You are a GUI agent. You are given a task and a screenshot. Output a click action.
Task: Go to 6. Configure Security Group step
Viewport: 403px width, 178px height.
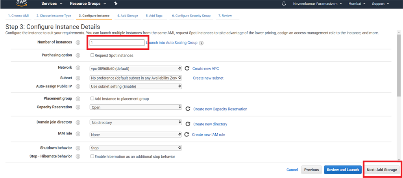(191, 16)
